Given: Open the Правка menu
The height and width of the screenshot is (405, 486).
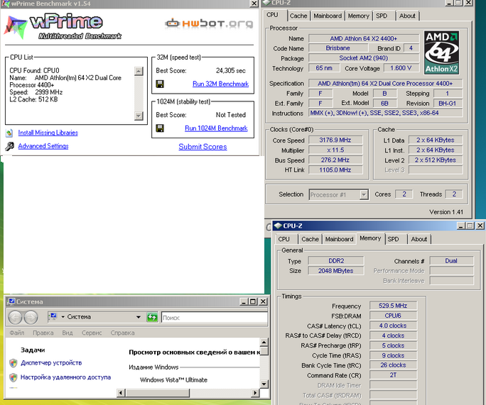Looking at the screenshot, I should click(x=43, y=333).
